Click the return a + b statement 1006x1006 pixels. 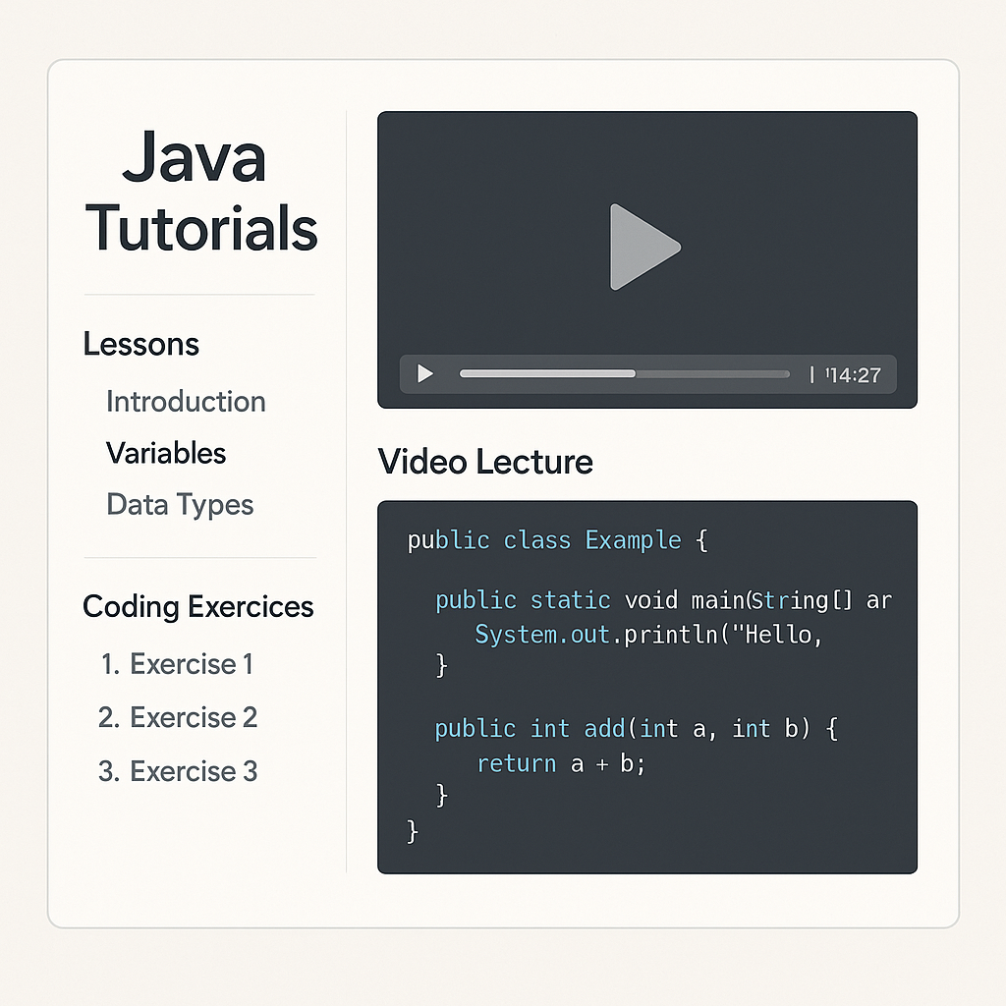[x=561, y=763]
